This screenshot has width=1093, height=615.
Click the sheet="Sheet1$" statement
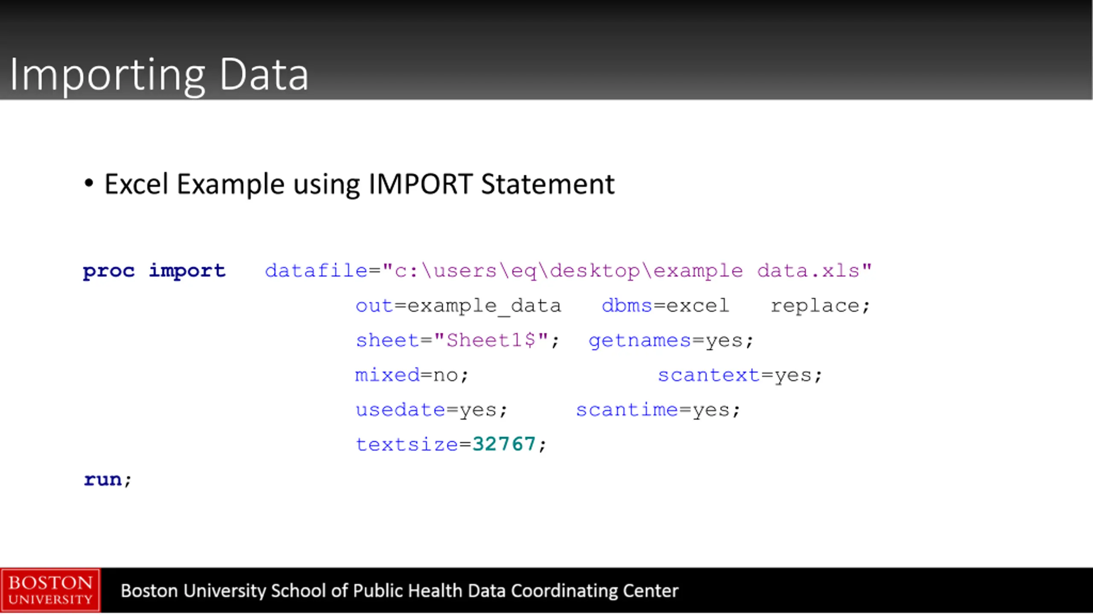(x=457, y=341)
